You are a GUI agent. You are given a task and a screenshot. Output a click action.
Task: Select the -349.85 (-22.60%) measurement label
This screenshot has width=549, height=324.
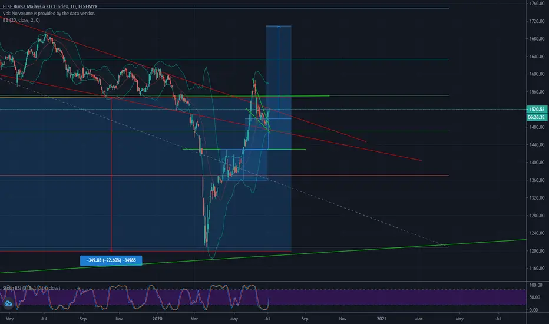[111, 260]
